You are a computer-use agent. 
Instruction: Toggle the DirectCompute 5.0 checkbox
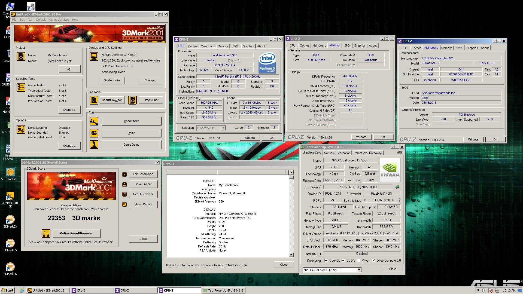pos(373,261)
